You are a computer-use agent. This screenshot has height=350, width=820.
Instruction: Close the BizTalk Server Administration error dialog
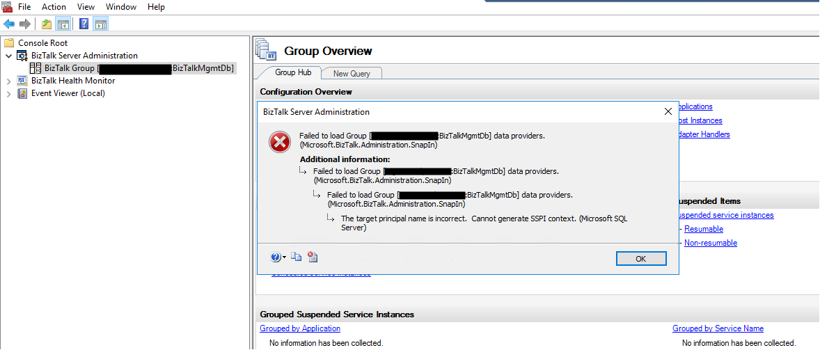668,111
